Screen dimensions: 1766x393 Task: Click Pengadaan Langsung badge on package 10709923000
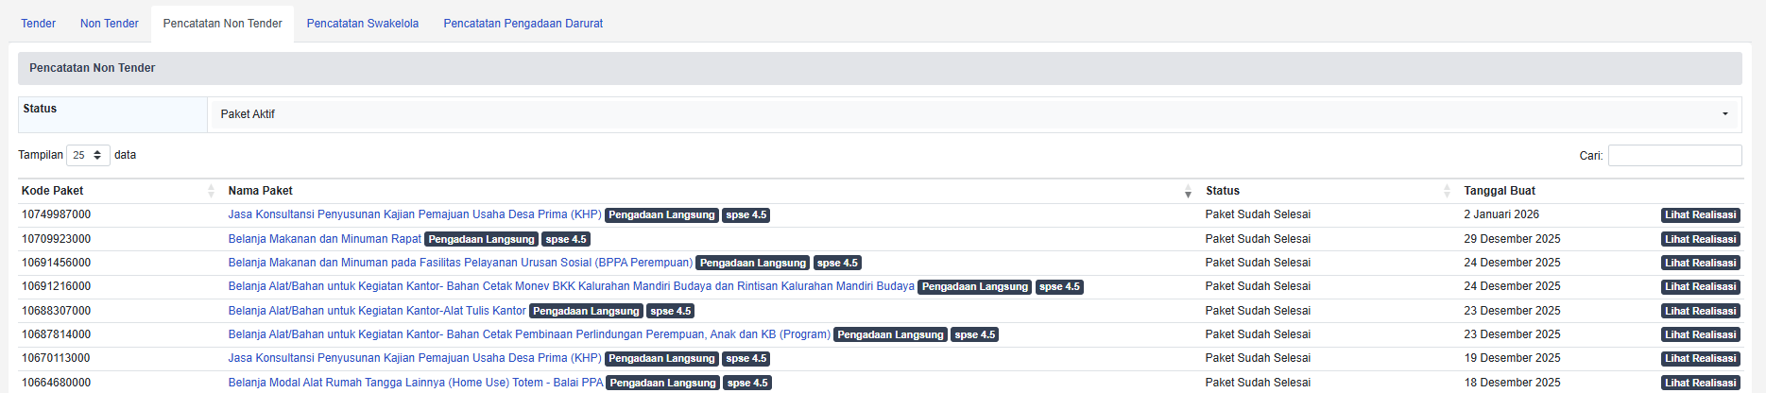click(x=481, y=239)
